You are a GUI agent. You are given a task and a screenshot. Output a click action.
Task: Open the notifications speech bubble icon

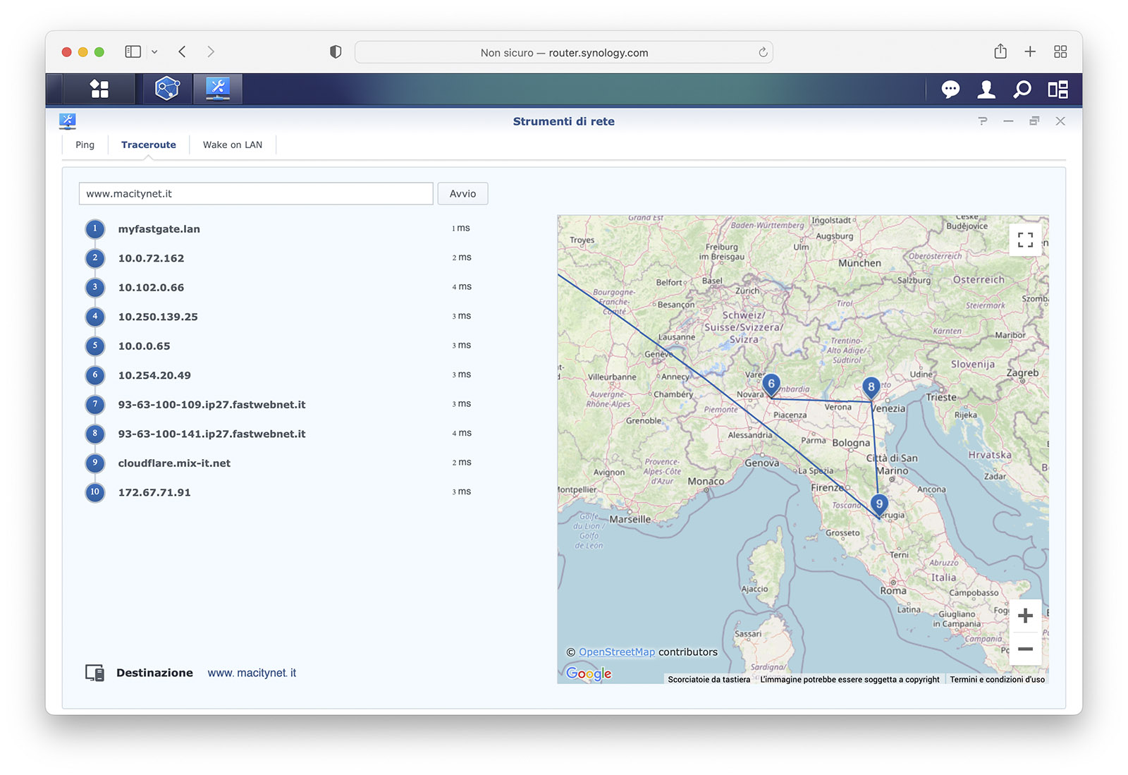[x=950, y=90]
